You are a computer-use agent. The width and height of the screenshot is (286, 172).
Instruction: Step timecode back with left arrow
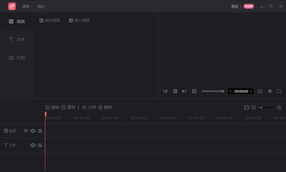[x=231, y=91]
